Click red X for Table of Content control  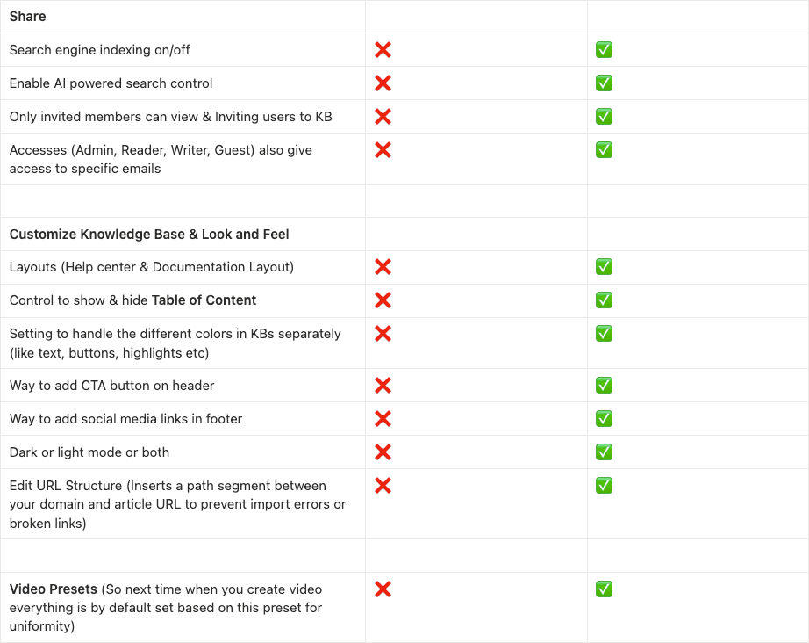[383, 300]
